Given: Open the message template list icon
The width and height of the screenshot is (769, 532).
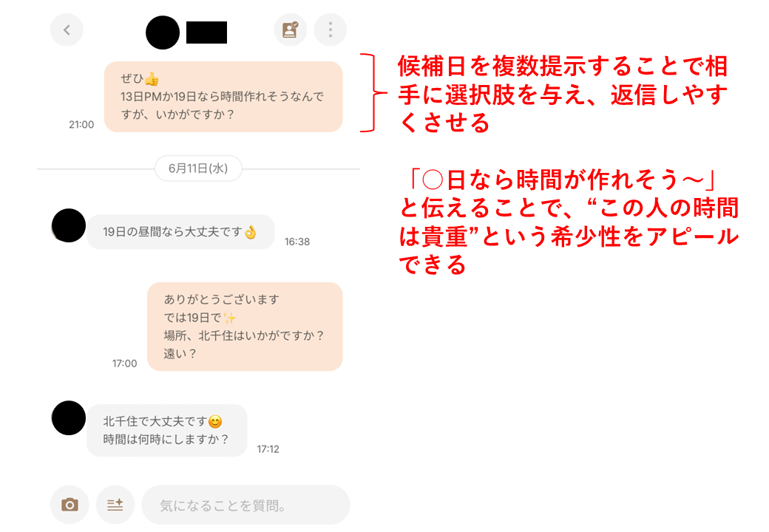Looking at the screenshot, I should [115, 505].
